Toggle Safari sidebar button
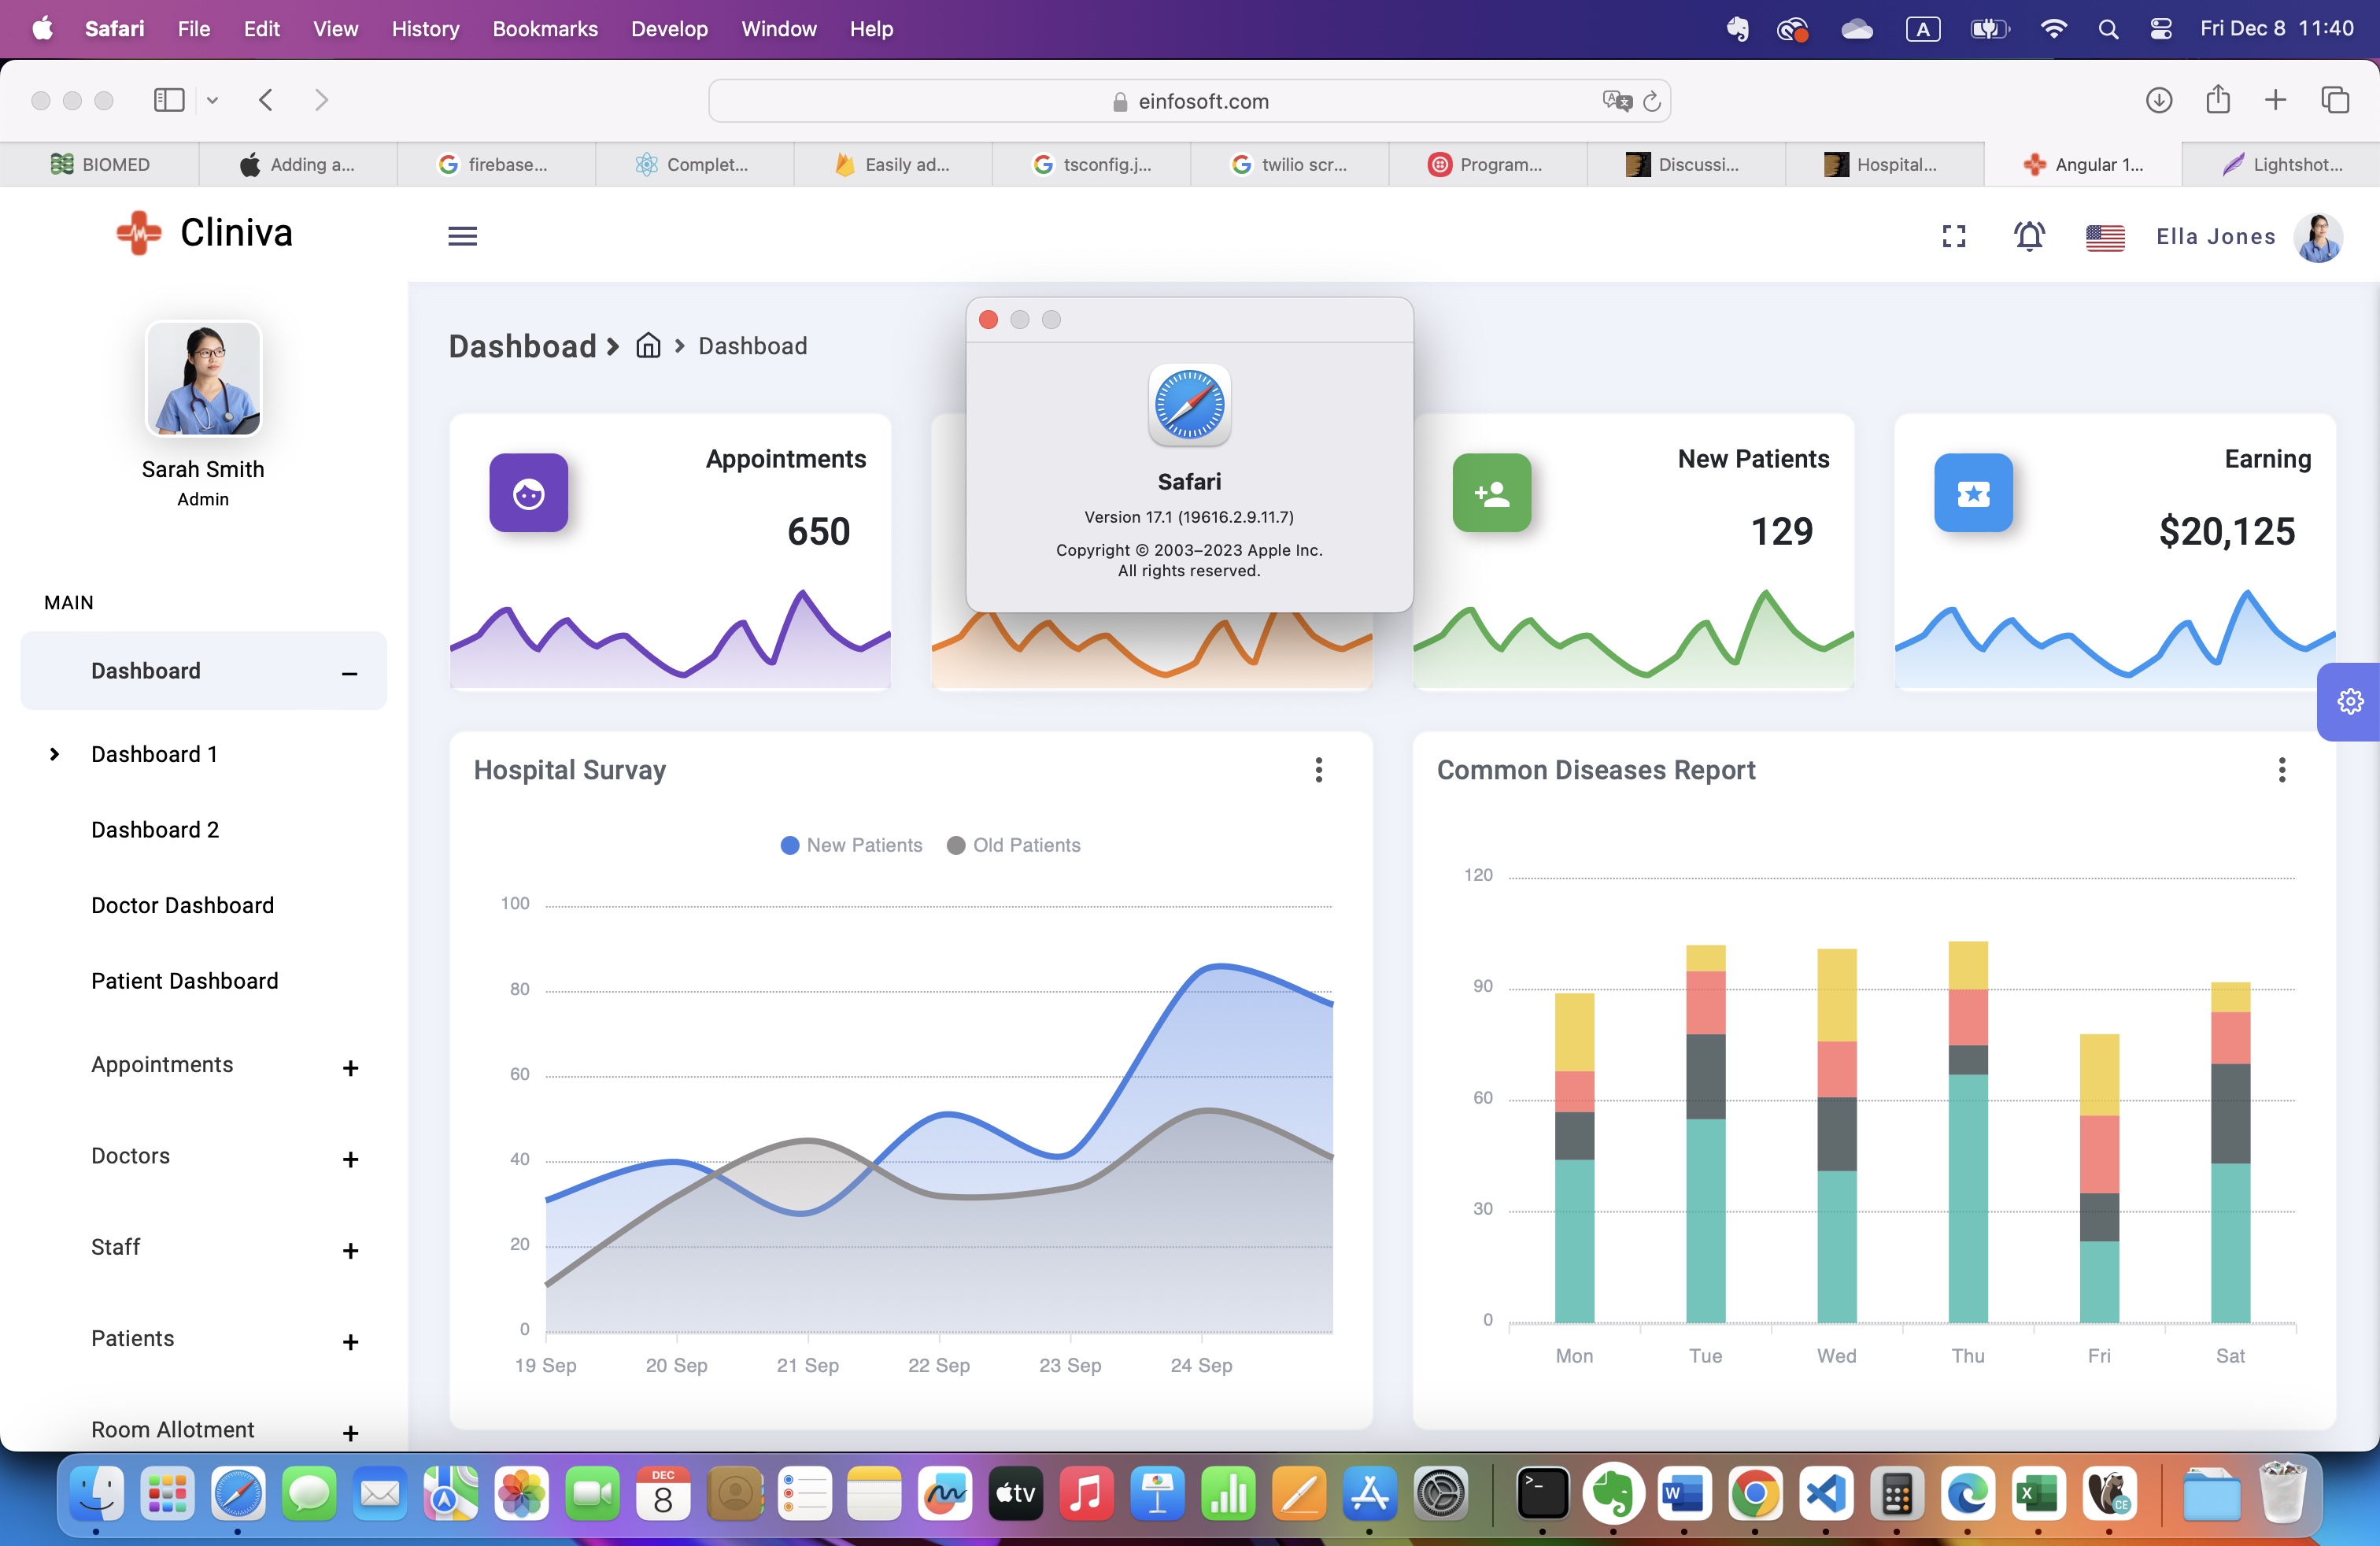This screenshot has height=1546, width=2380. (x=169, y=100)
